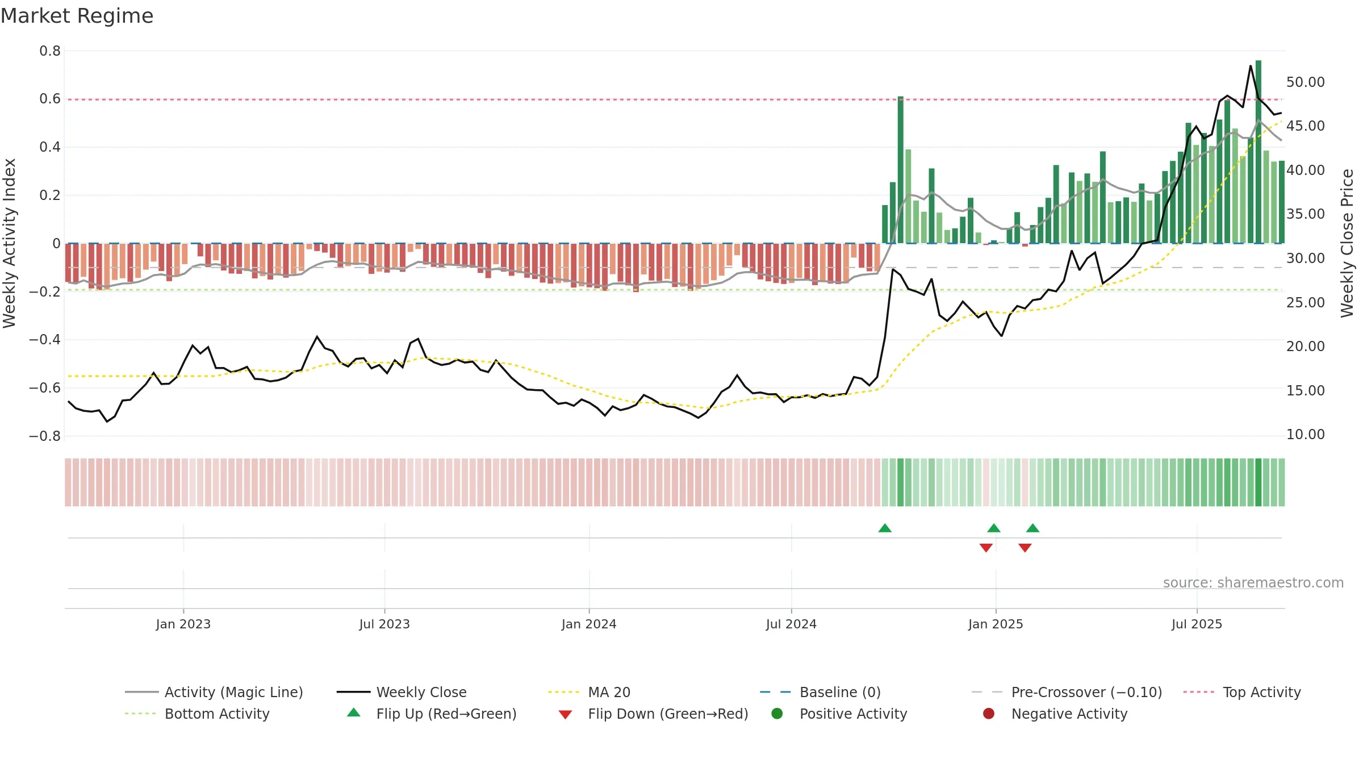This screenshot has width=1363, height=767.
Task: Click the MA 20 legend entry
Action: coord(589,692)
